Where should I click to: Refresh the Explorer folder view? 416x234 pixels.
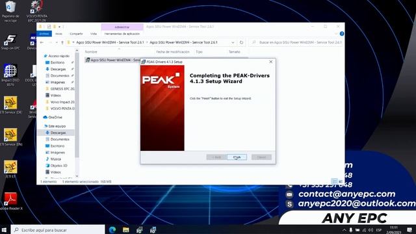pos(241,42)
